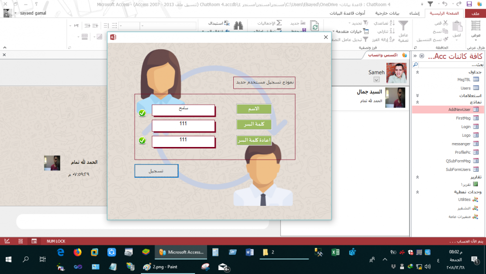Click the large Filter funnel icon
This screenshot has width=486, height=274.
coord(403,26)
